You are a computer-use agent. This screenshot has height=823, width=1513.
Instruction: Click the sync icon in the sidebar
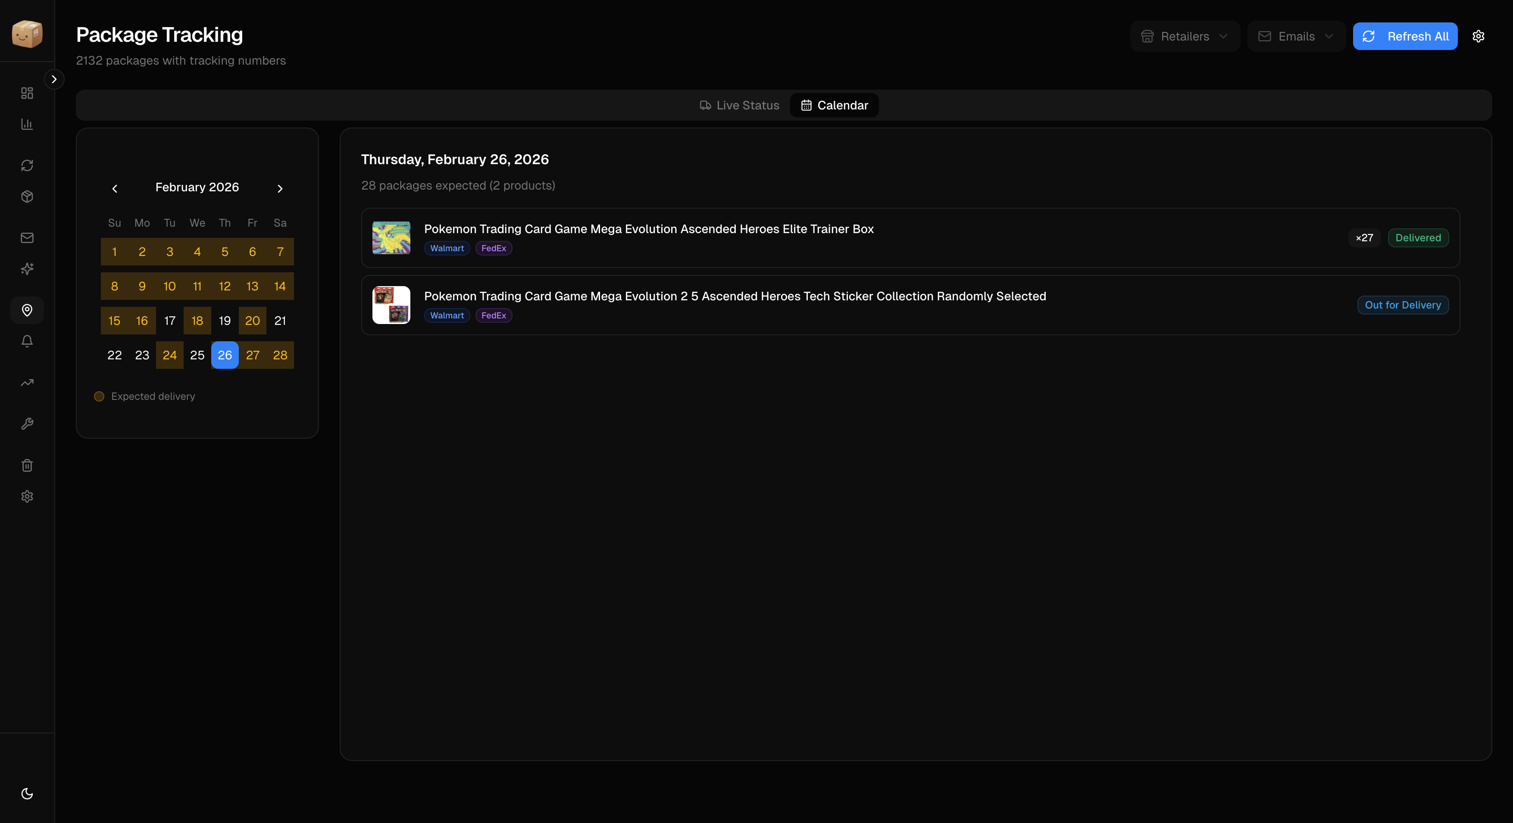tap(27, 165)
